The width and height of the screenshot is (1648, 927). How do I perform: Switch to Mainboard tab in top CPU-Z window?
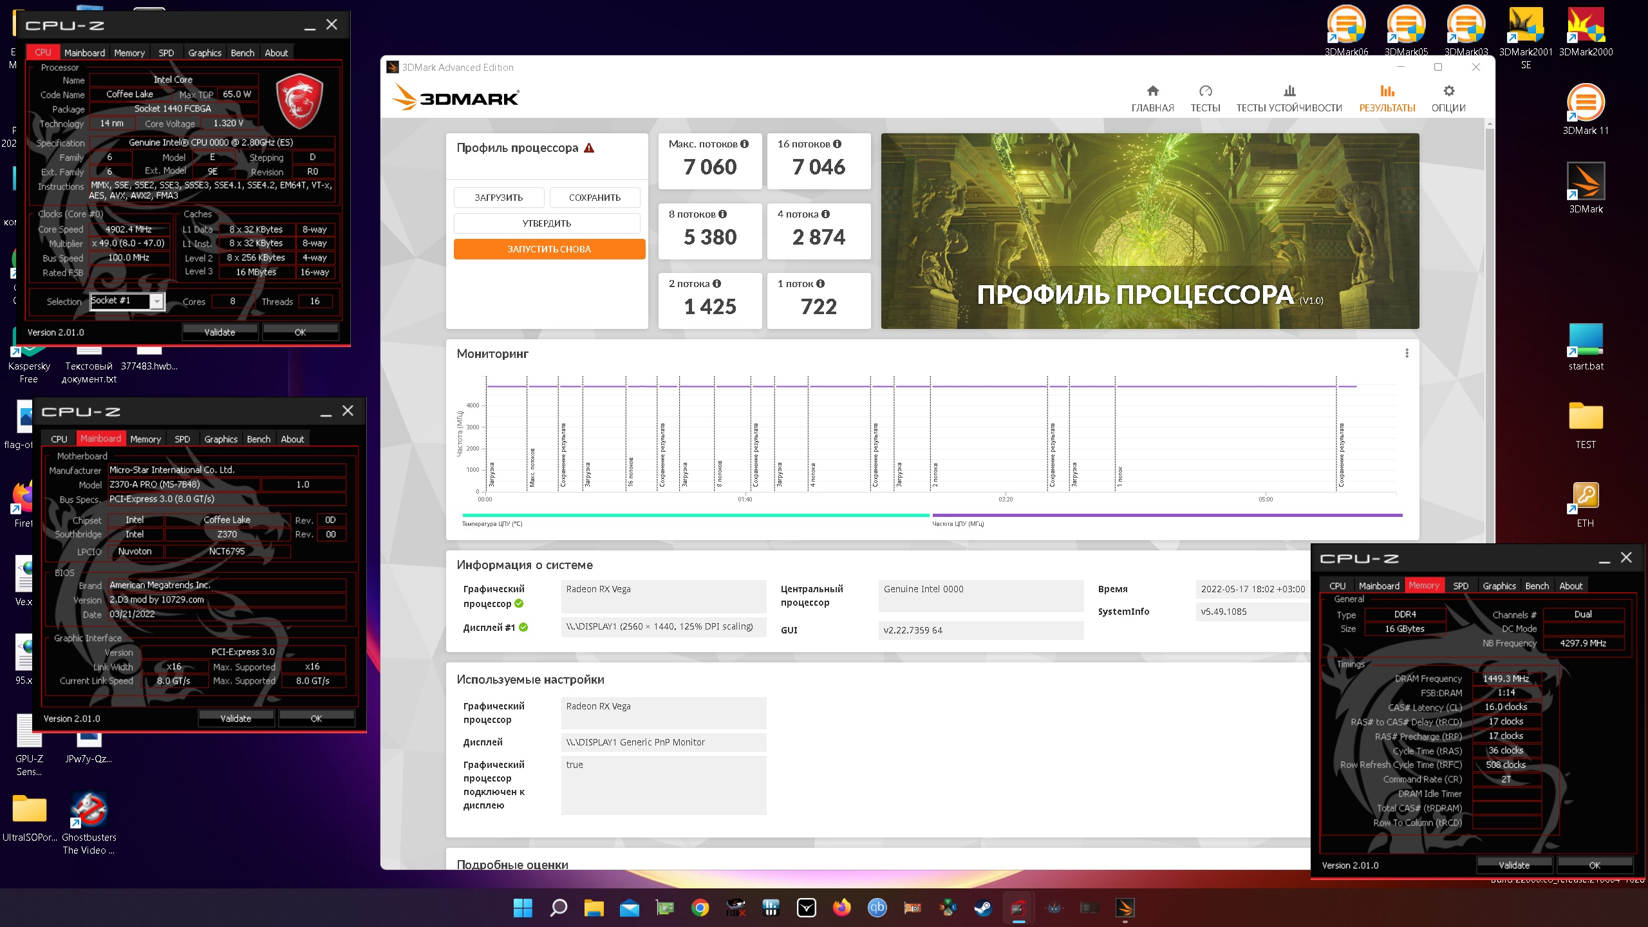84,53
